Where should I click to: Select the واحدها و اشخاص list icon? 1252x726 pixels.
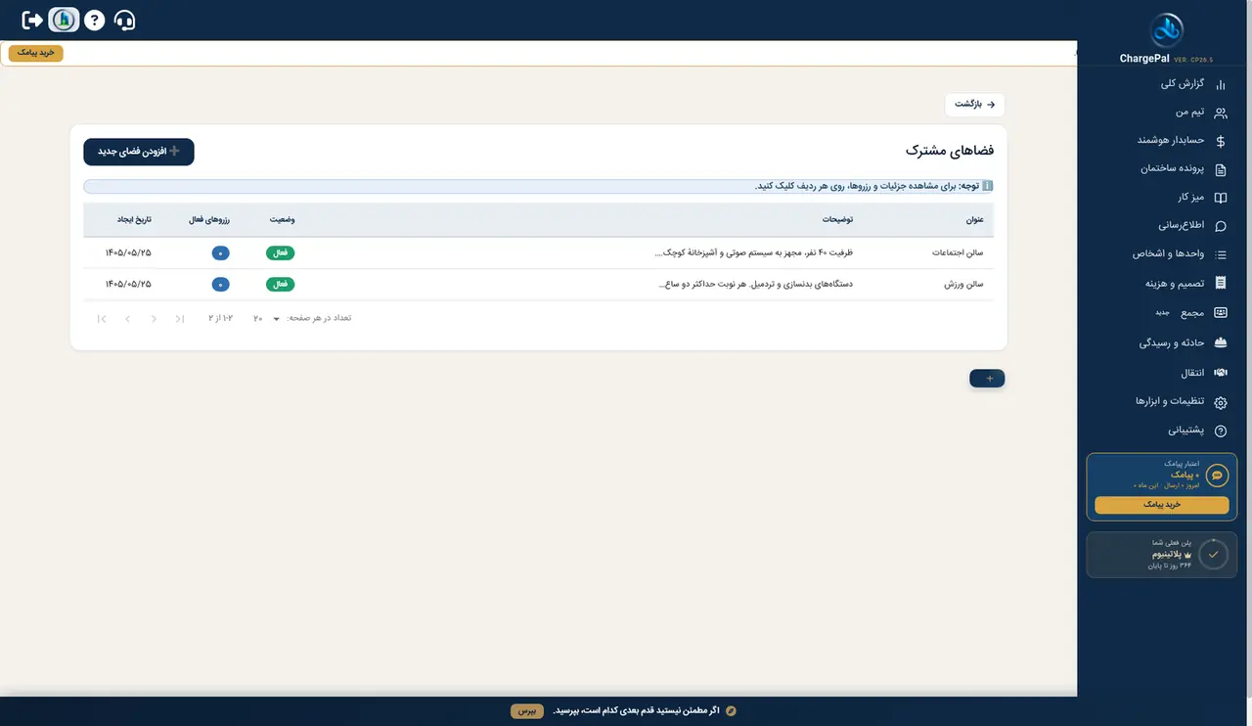pyautogui.click(x=1220, y=254)
